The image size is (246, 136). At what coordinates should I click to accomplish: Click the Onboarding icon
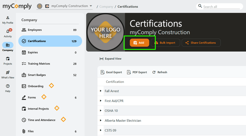coord(24,86)
